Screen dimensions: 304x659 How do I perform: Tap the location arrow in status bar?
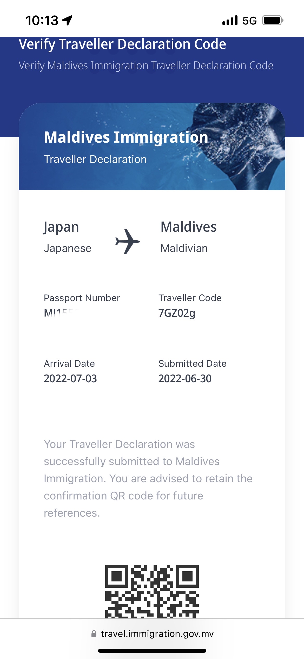[67, 20]
